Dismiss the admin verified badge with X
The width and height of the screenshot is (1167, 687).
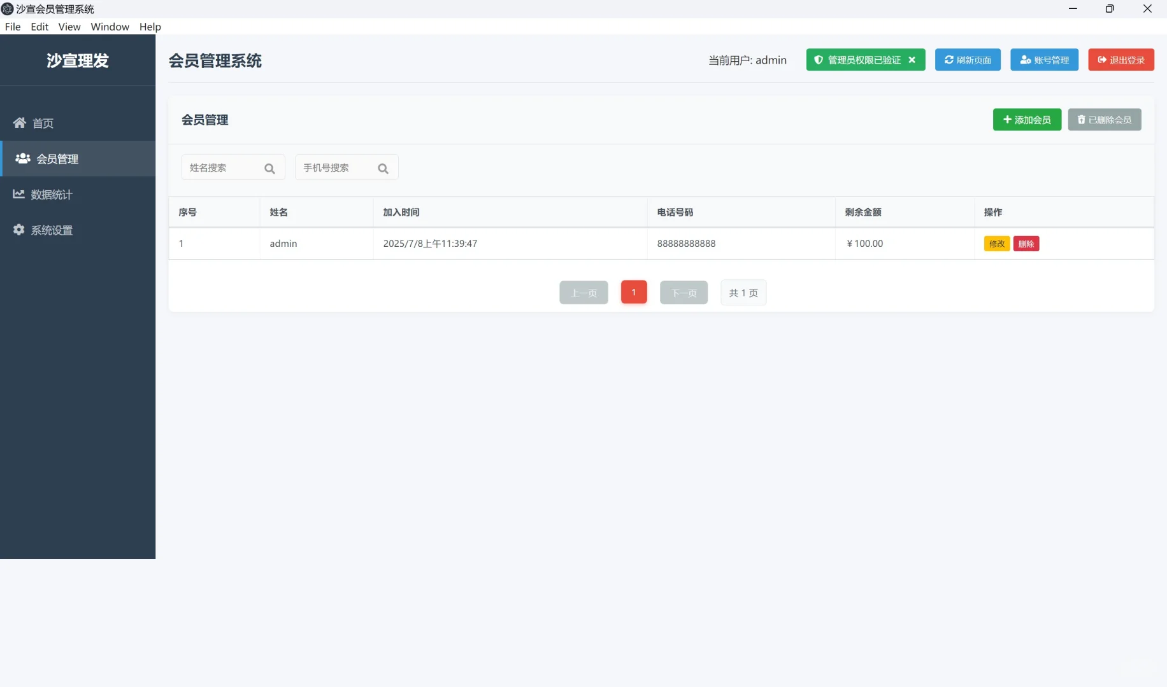click(912, 60)
